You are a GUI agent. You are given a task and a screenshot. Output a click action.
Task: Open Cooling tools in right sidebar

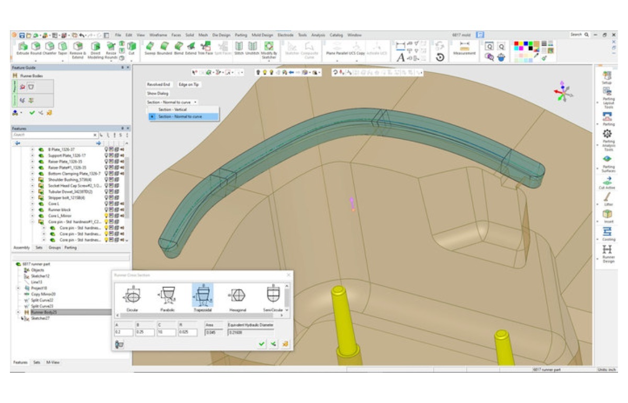[607, 233]
